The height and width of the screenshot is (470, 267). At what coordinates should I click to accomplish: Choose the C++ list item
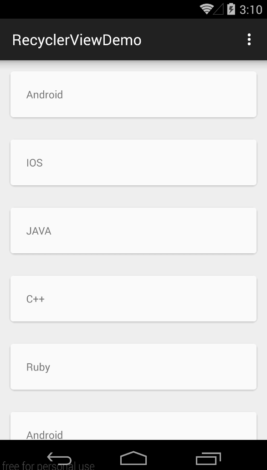(x=133, y=298)
